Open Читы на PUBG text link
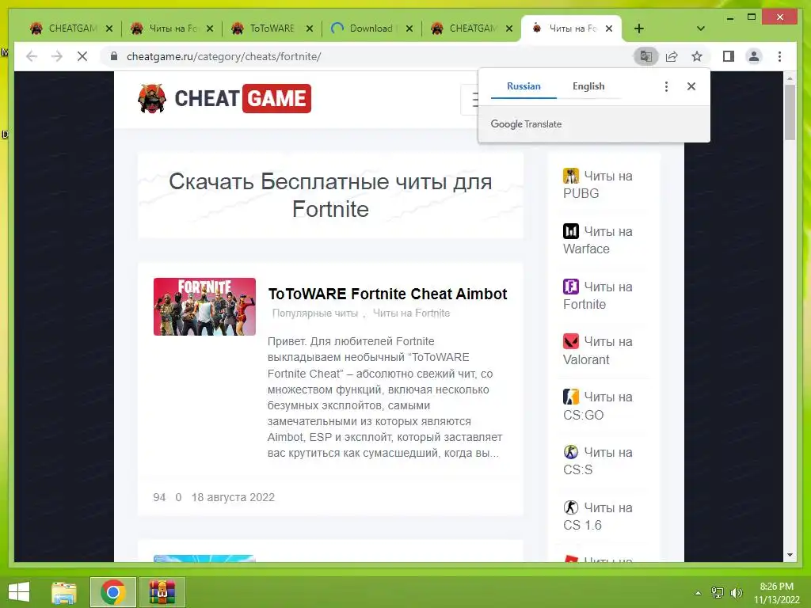This screenshot has height=608, width=811. pos(598,184)
